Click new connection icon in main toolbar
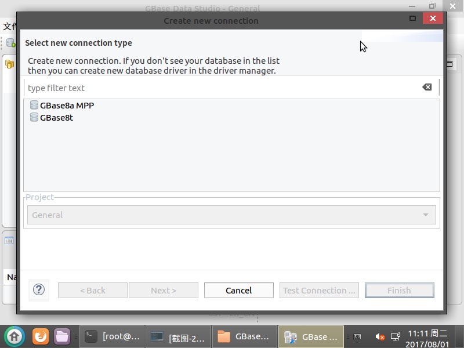The image size is (464, 348). 11,42
